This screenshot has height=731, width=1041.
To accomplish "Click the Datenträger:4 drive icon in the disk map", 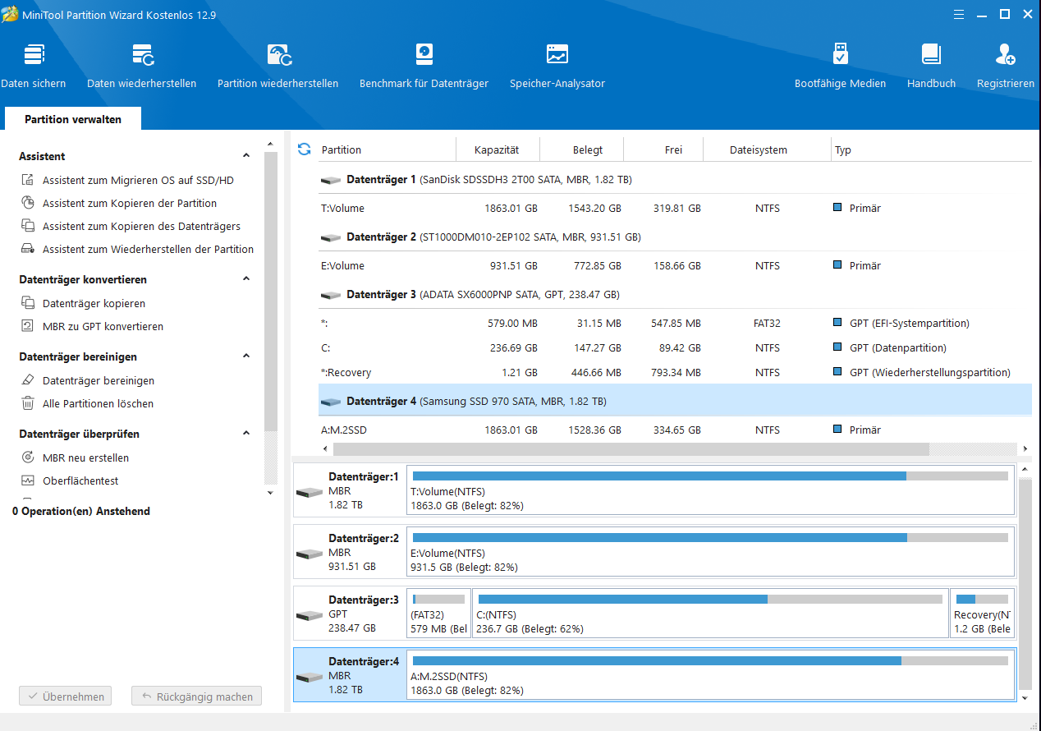I will pyautogui.click(x=310, y=677).
